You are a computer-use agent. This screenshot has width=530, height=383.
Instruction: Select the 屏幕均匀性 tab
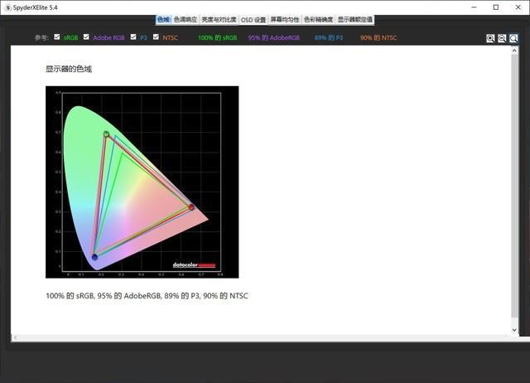(x=285, y=20)
